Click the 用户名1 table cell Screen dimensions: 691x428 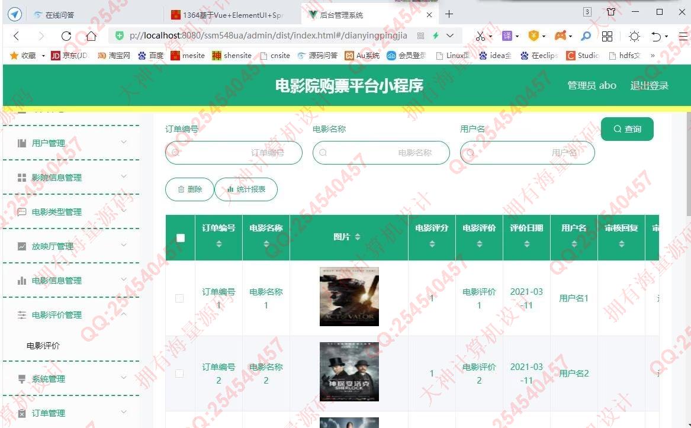(574, 298)
